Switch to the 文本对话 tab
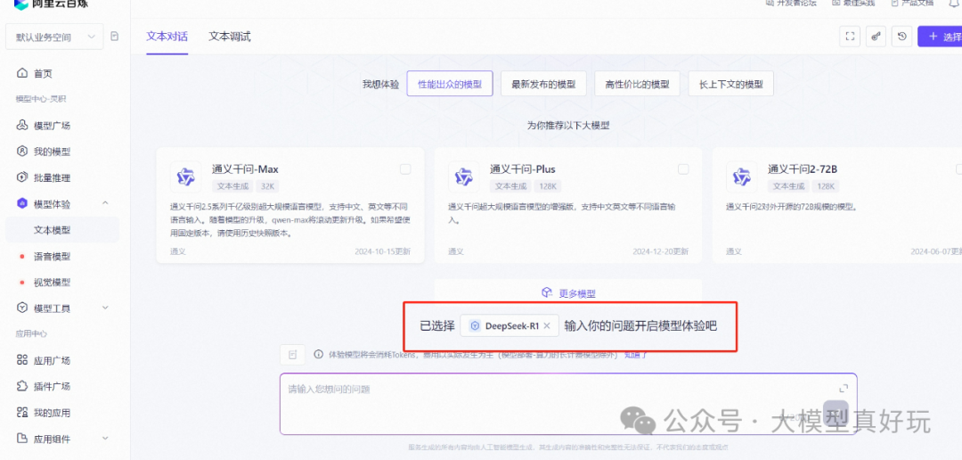The width and height of the screenshot is (962, 460). 167,37
